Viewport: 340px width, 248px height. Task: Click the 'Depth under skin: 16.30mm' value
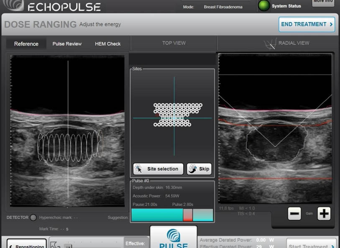pyautogui.click(x=157, y=187)
